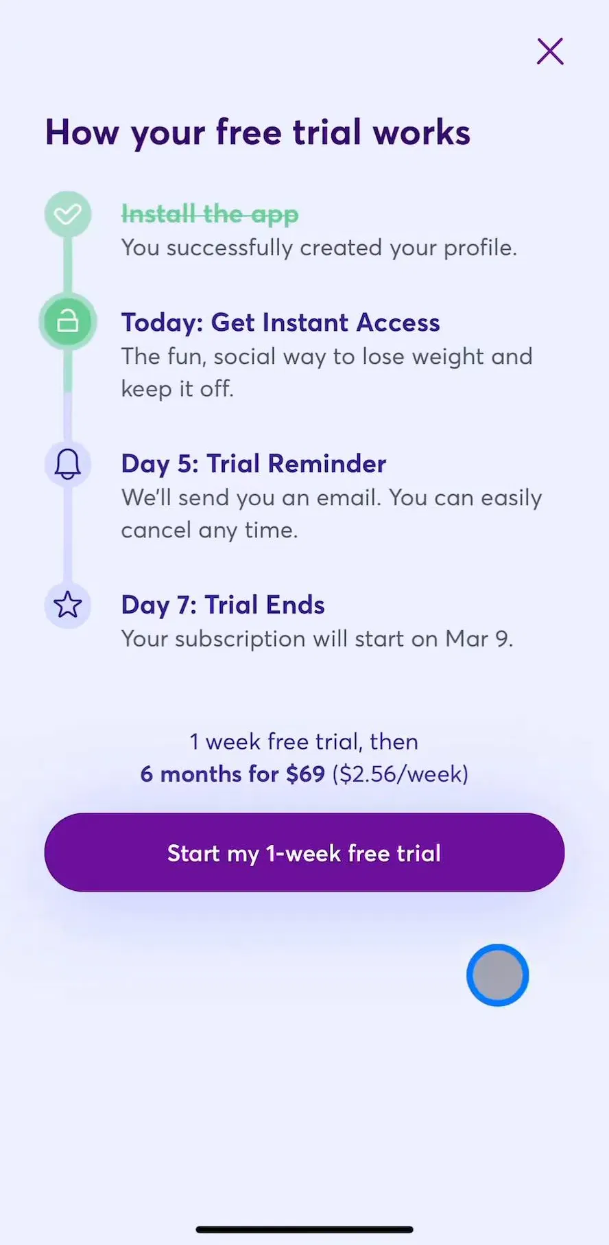Tap the Day 5: Trial Reminder heading
The height and width of the screenshot is (1245, 609).
(254, 464)
